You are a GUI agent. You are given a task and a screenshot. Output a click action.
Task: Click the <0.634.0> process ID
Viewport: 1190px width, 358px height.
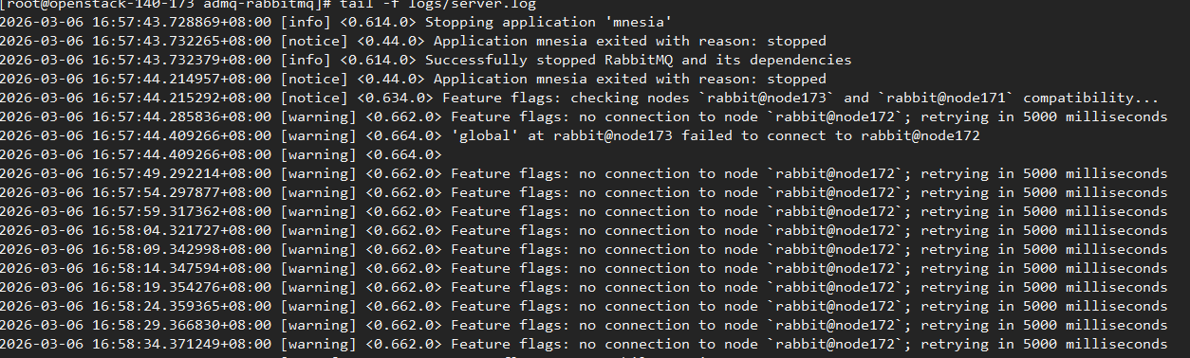point(396,98)
